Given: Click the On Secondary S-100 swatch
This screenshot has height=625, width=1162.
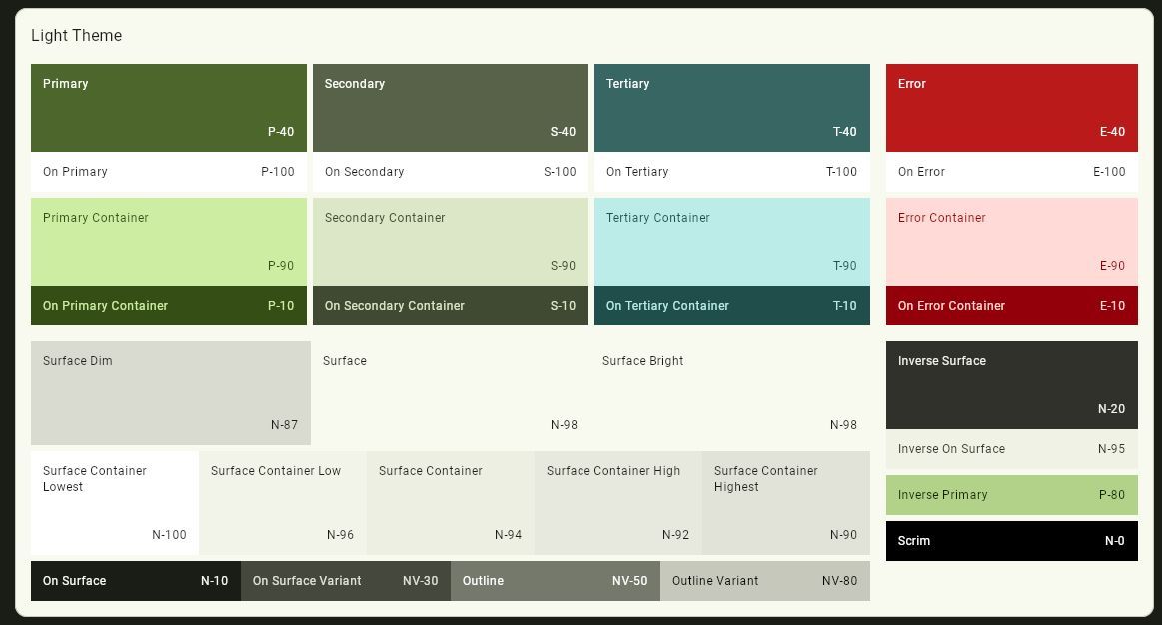Looking at the screenshot, I should tap(450, 172).
